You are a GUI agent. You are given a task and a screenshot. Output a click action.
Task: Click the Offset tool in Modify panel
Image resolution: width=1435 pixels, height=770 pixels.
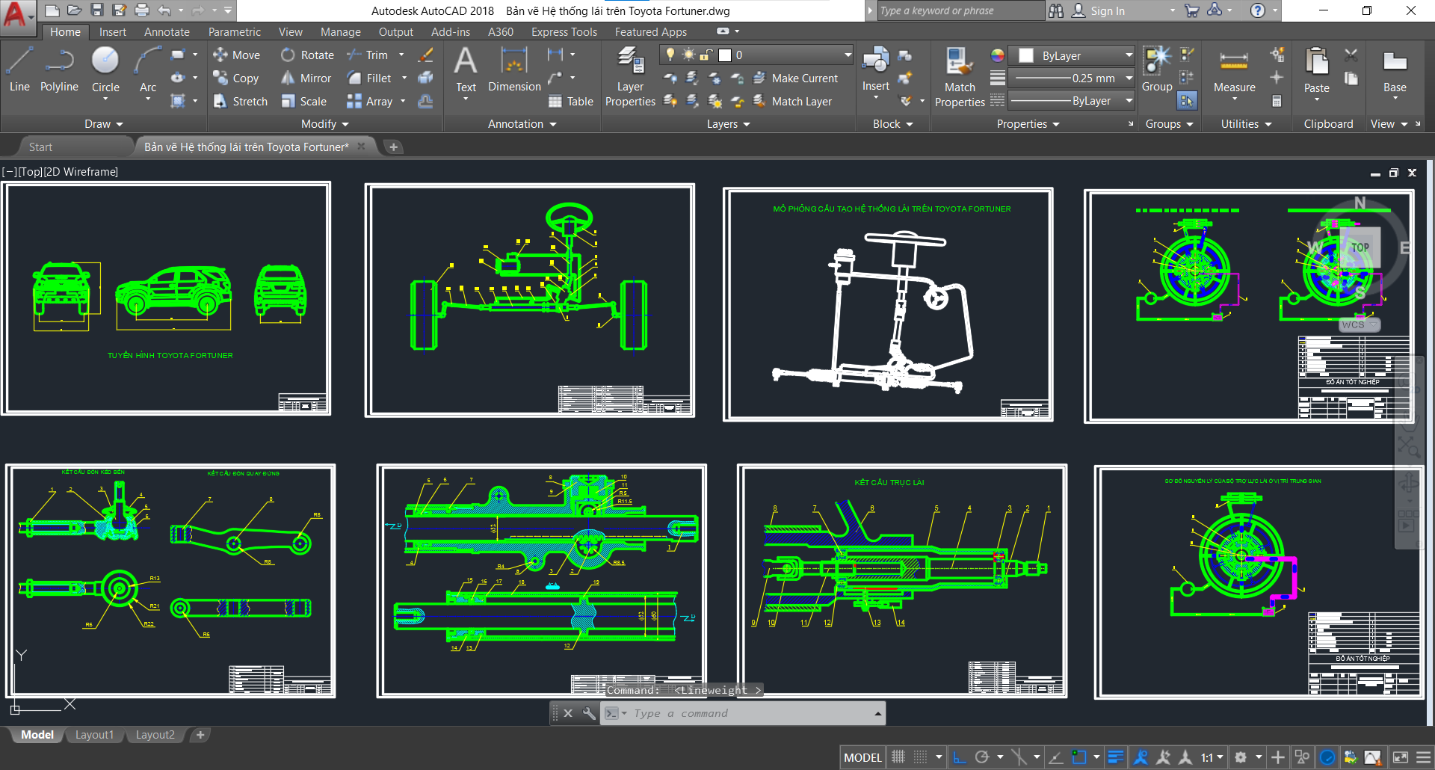(425, 101)
